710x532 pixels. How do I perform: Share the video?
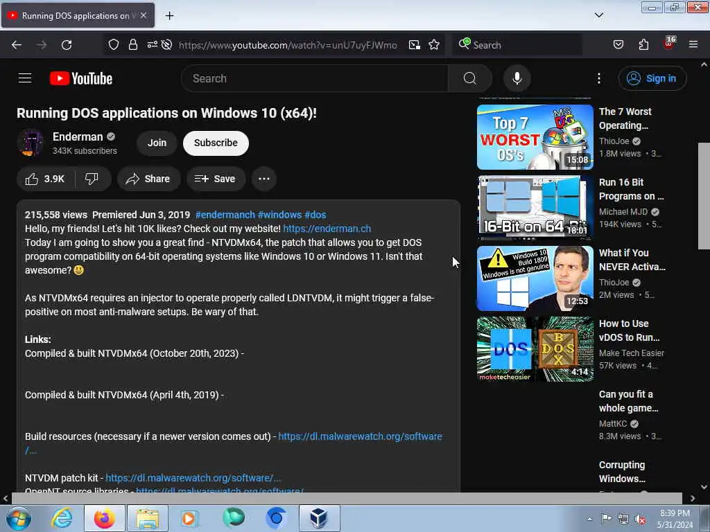click(148, 179)
